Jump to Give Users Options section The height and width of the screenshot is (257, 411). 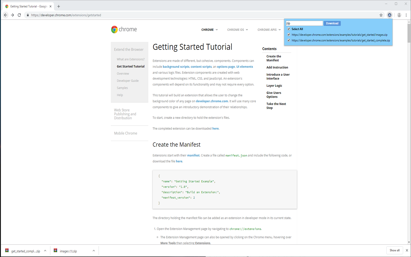pyautogui.click(x=274, y=95)
